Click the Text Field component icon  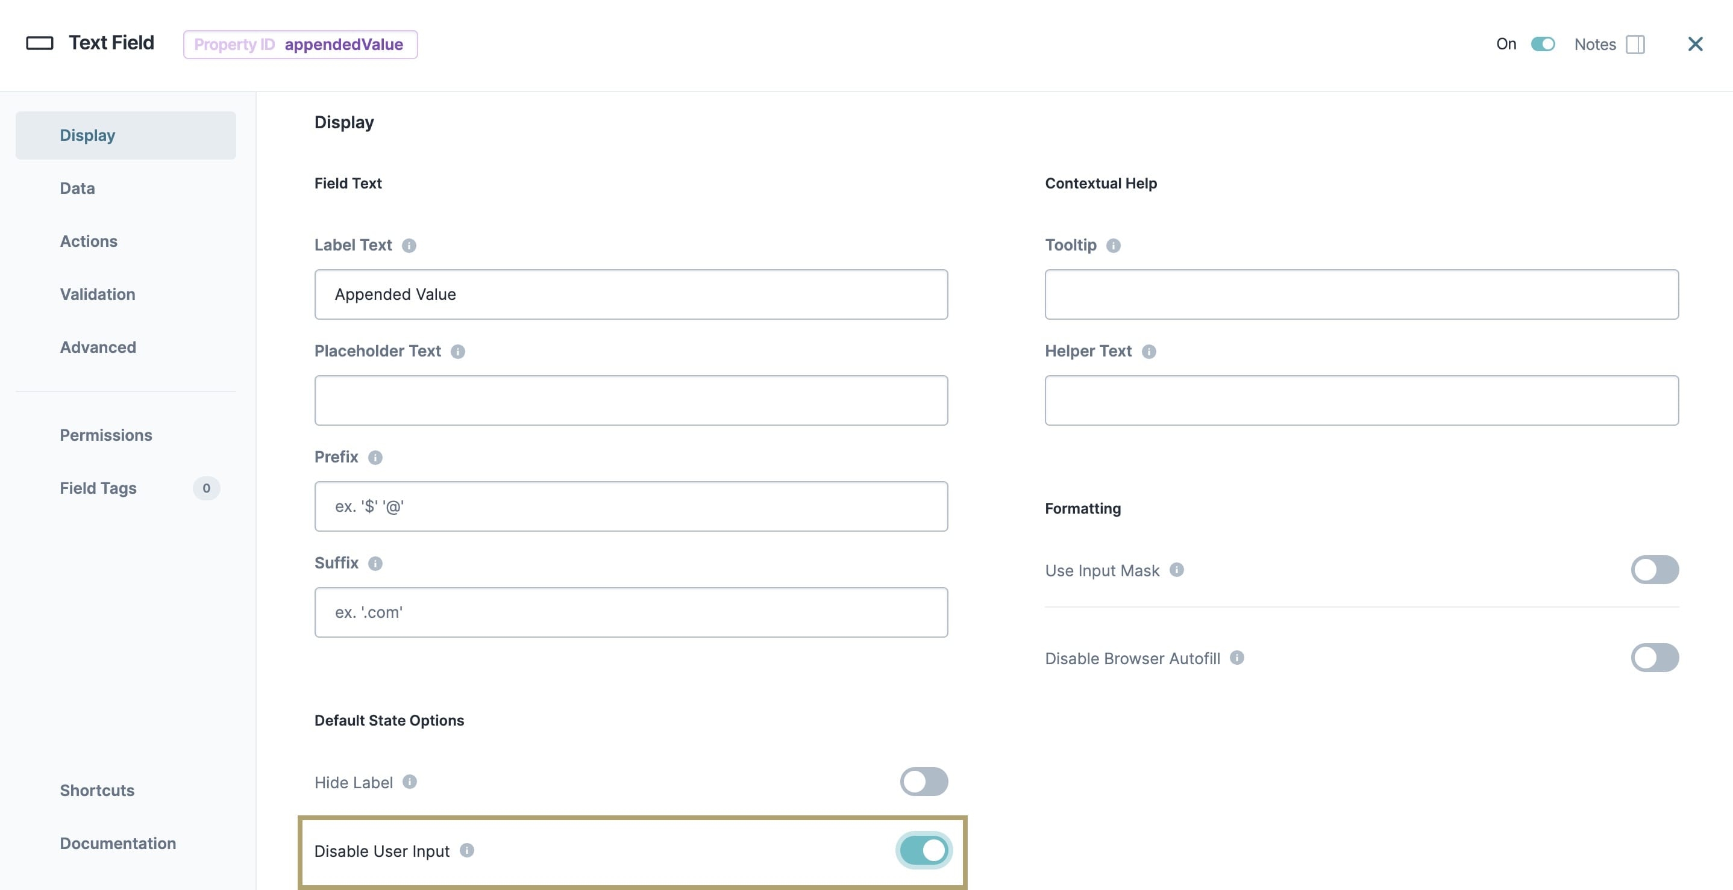pyautogui.click(x=40, y=44)
